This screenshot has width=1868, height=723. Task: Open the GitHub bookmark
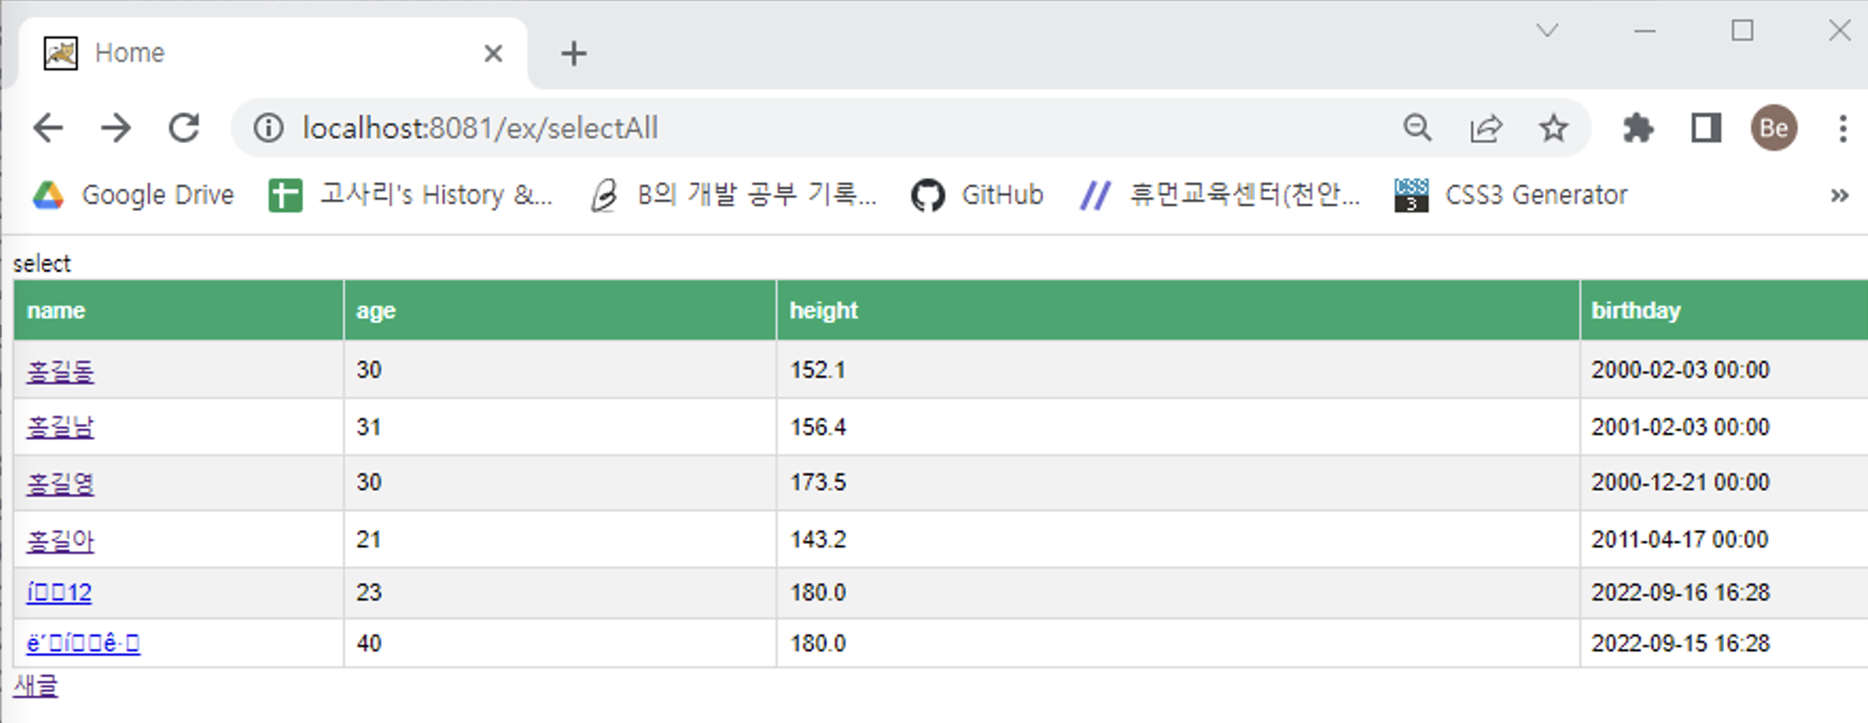pyautogui.click(x=977, y=195)
